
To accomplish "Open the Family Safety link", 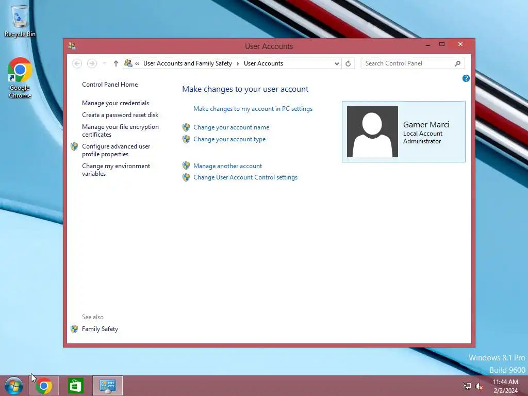I will (x=100, y=329).
